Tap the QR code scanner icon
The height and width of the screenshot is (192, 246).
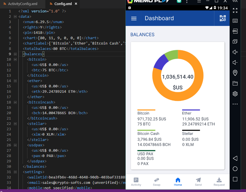pos(223,18)
